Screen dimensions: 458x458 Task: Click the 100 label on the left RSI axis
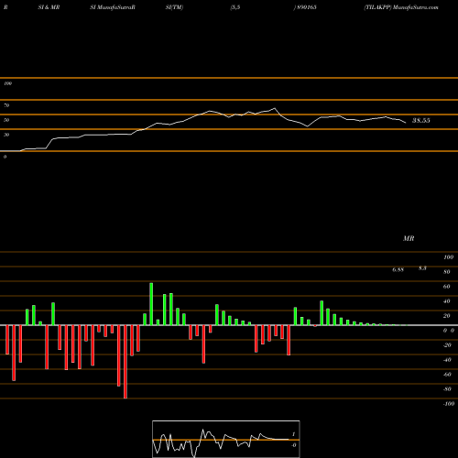coord(7,83)
